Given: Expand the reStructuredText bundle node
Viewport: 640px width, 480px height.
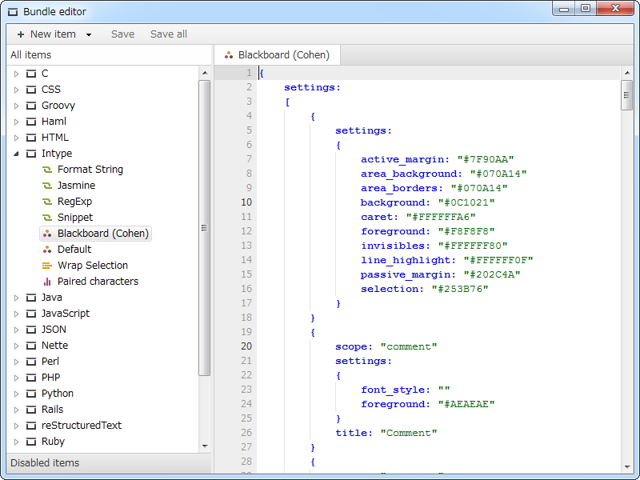Looking at the screenshot, I should (16, 426).
